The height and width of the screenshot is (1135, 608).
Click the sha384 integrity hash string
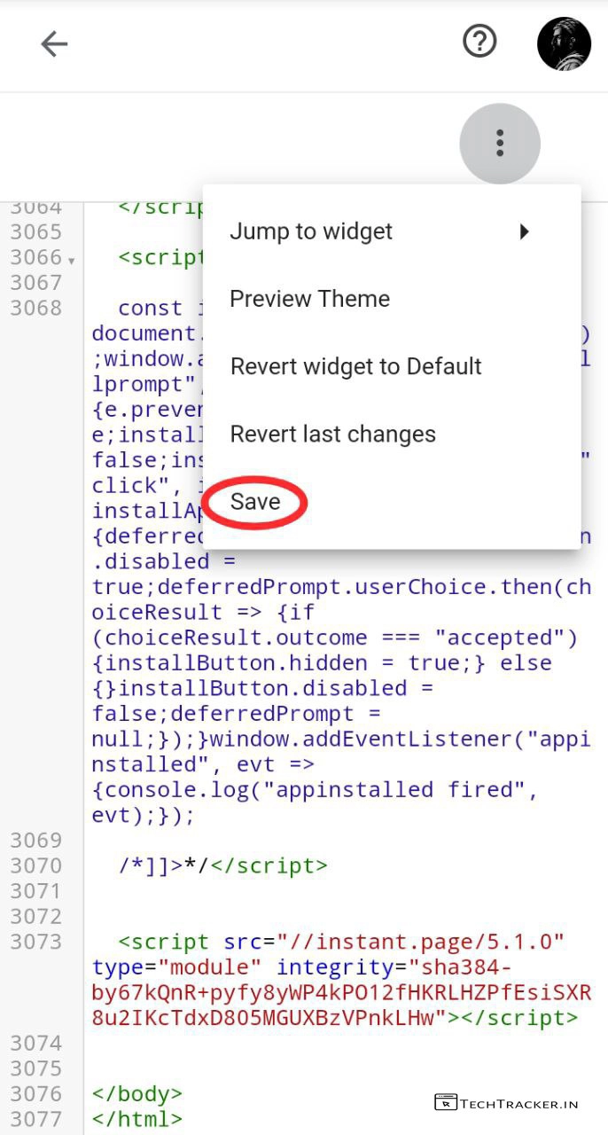[x=341, y=992]
